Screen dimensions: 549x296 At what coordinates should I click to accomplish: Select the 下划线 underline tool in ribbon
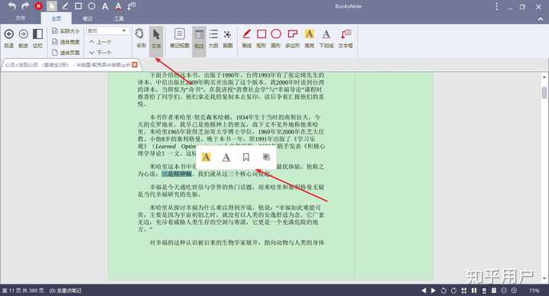point(326,39)
